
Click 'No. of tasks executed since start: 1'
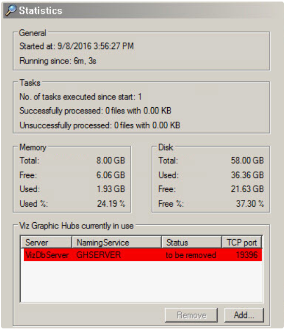[81, 97]
